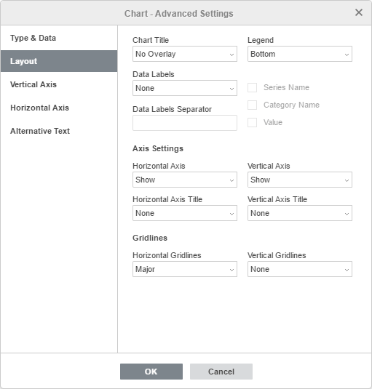
Task: Click the Data Labels Separator field
Action: coord(185,123)
